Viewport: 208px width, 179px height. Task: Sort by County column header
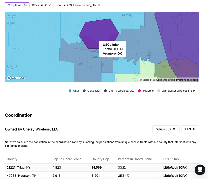pyautogui.click(x=12, y=159)
